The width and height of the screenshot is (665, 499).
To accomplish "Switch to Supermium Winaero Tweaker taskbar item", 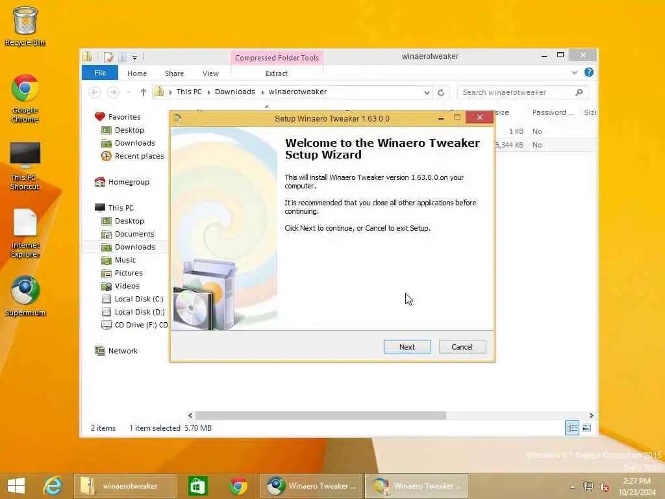I will [x=311, y=486].
